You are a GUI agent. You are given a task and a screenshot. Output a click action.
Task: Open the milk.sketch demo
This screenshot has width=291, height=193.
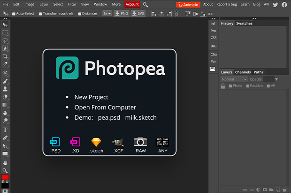tap(141, 117)
